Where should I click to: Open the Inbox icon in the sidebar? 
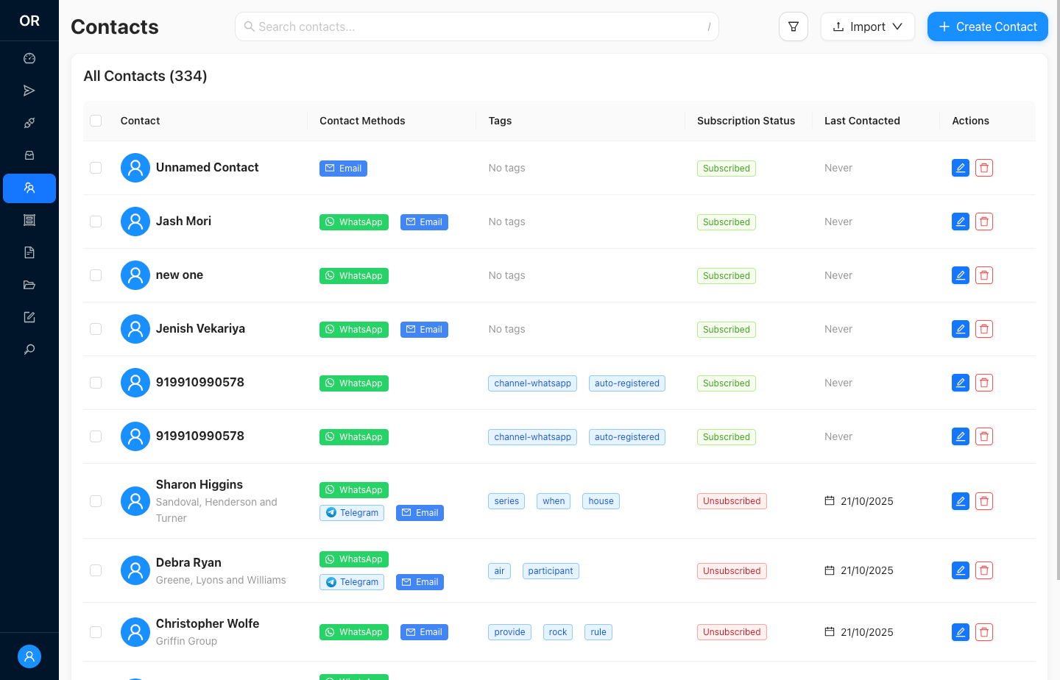[x=29, y=155]
